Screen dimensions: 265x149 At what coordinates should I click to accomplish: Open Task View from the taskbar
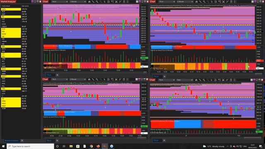(x=64, y=146)
